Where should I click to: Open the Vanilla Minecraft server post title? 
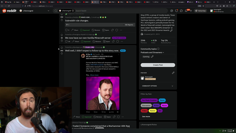pos(88,38)
